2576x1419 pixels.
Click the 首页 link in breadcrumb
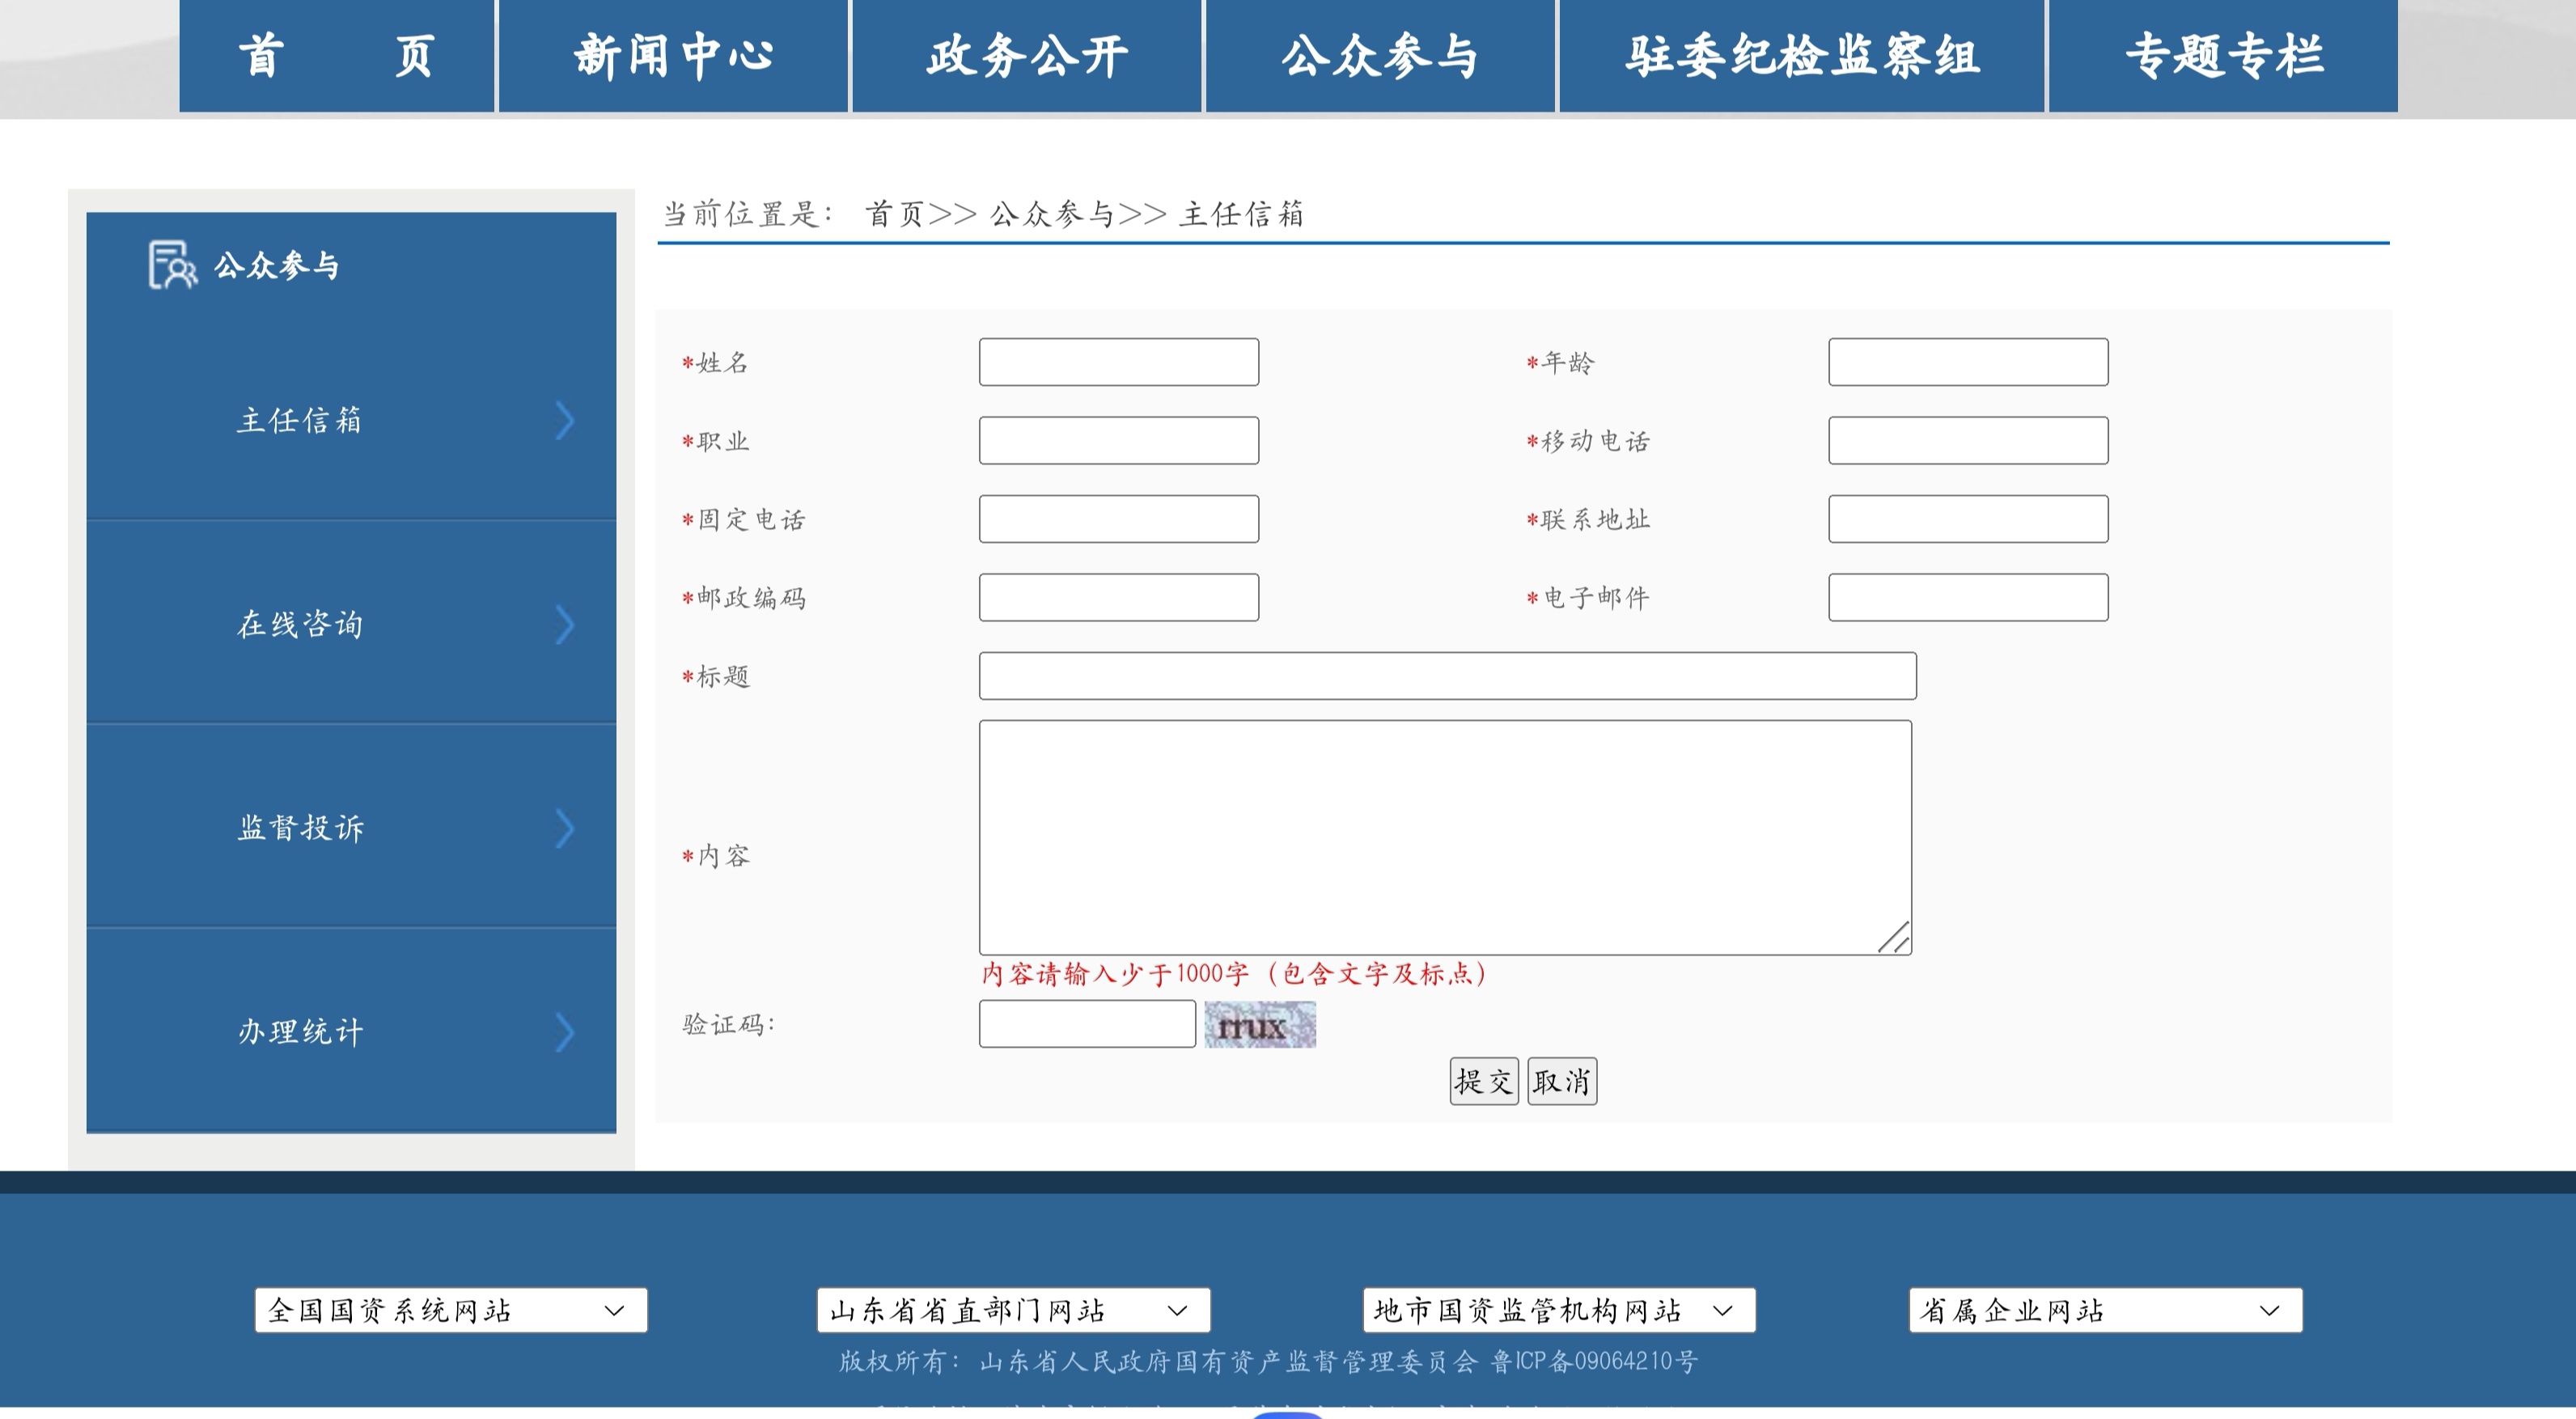pyautogui.click(x=894, y=214)
